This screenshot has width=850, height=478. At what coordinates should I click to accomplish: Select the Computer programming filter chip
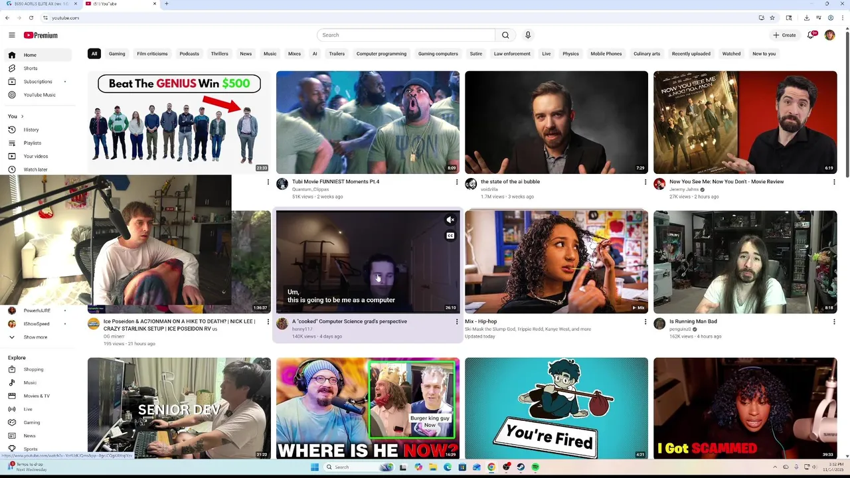(381, 54)
